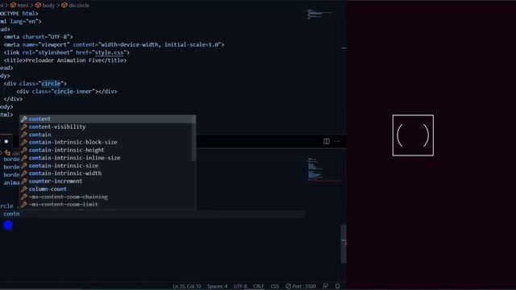Click the Live Server port circle icon

tap(289, 287)
